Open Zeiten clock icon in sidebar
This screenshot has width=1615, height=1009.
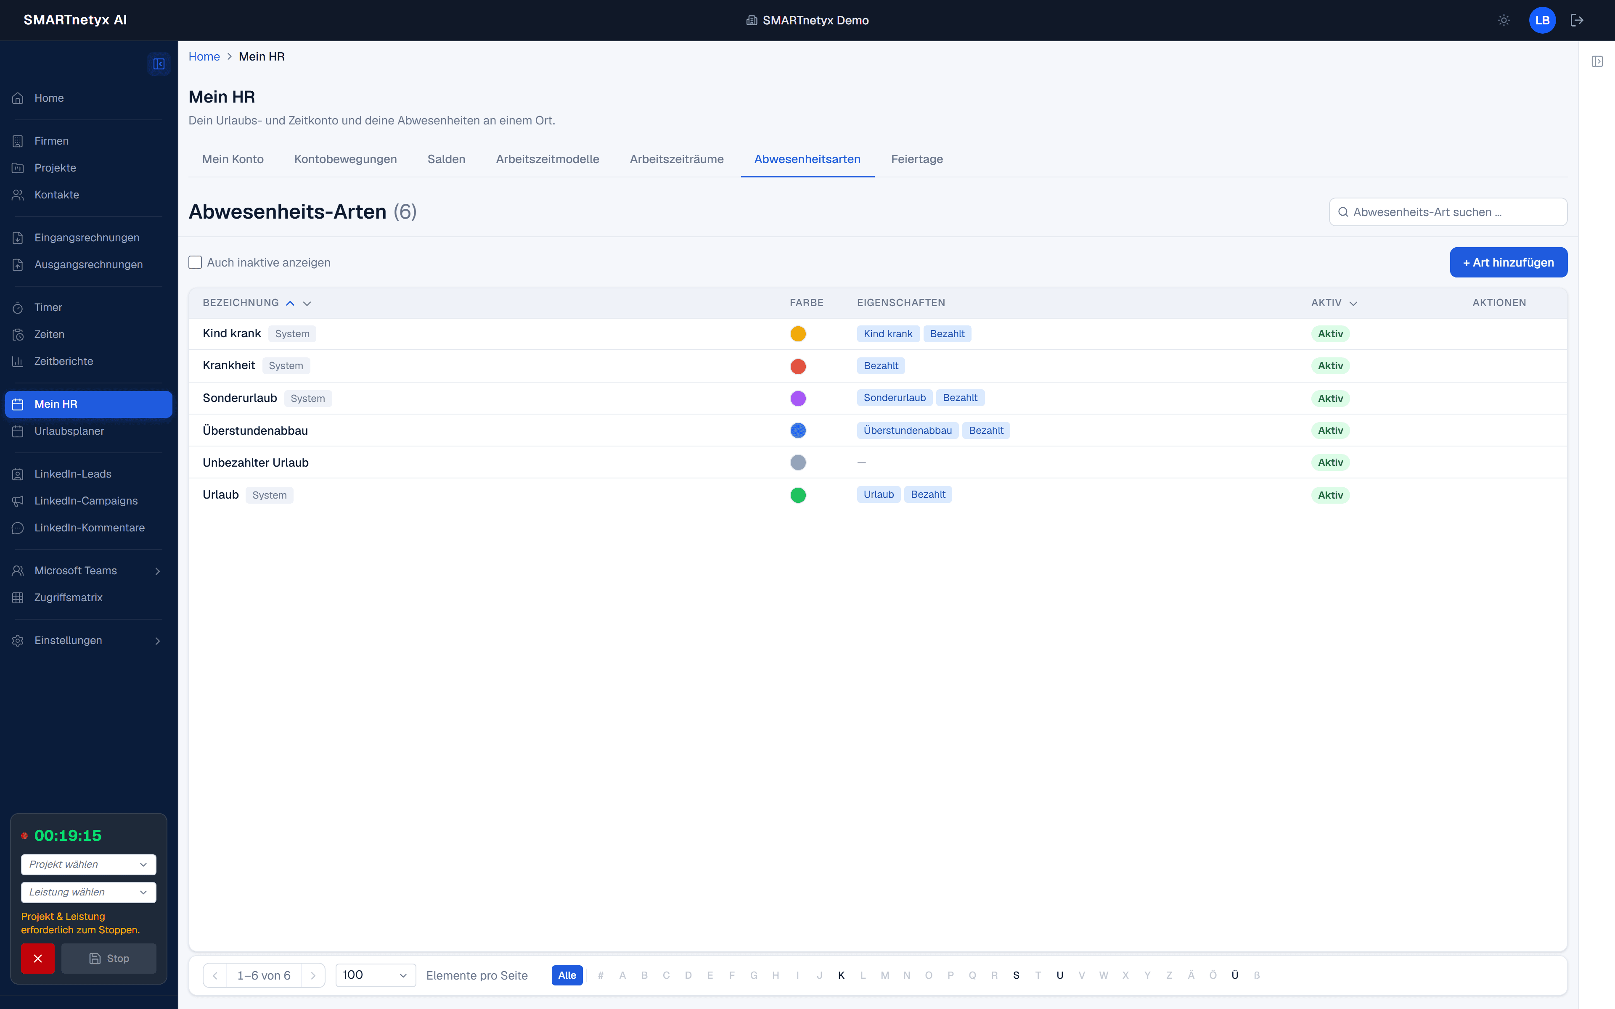[x=18, y=334]
